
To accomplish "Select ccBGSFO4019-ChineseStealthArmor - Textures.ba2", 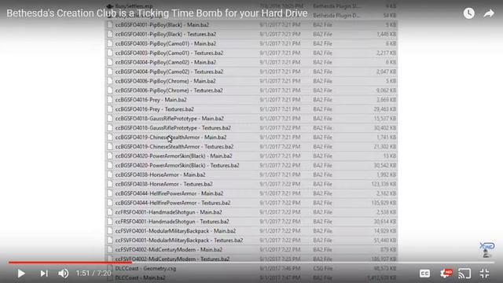I will (x=174, y=147).
